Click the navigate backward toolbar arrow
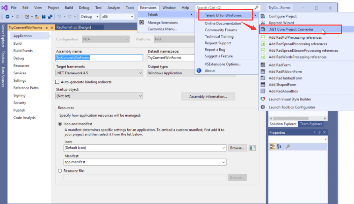This screenshot has width=354, height=204. tap(7, 17)
